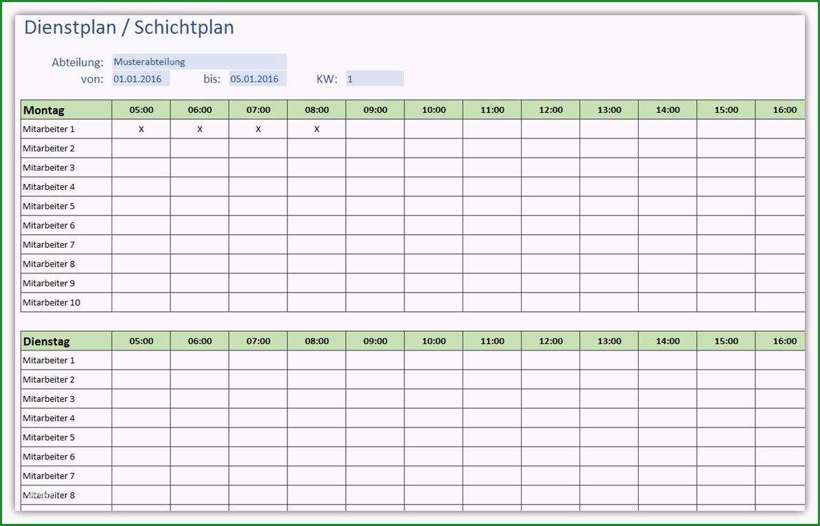
Task: Click the Abteilung: label
Action: click(77, 63)
